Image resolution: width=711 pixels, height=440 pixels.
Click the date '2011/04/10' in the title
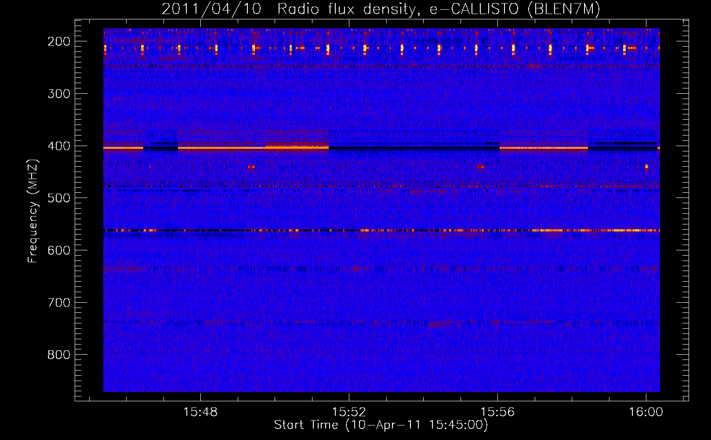coord(211,9)
